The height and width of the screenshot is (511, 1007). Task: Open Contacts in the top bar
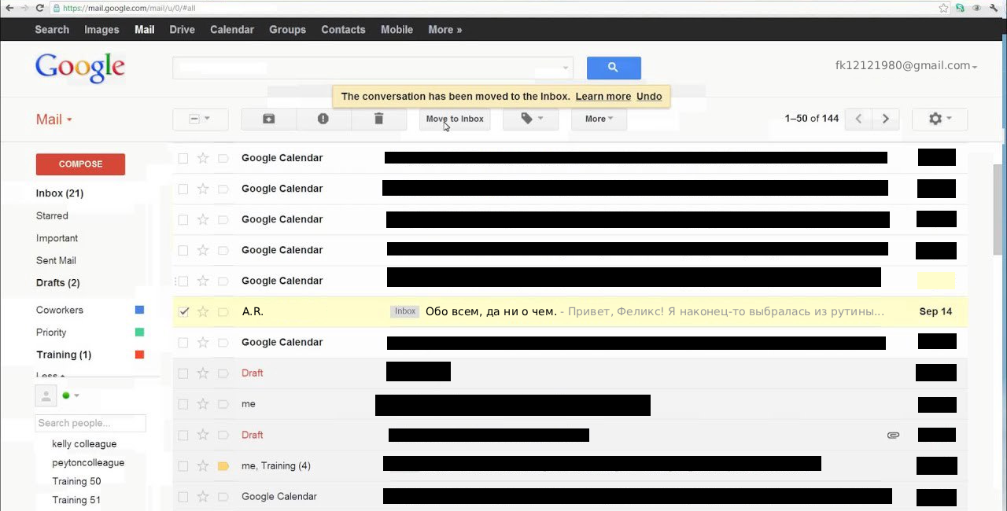click(343, 30)
